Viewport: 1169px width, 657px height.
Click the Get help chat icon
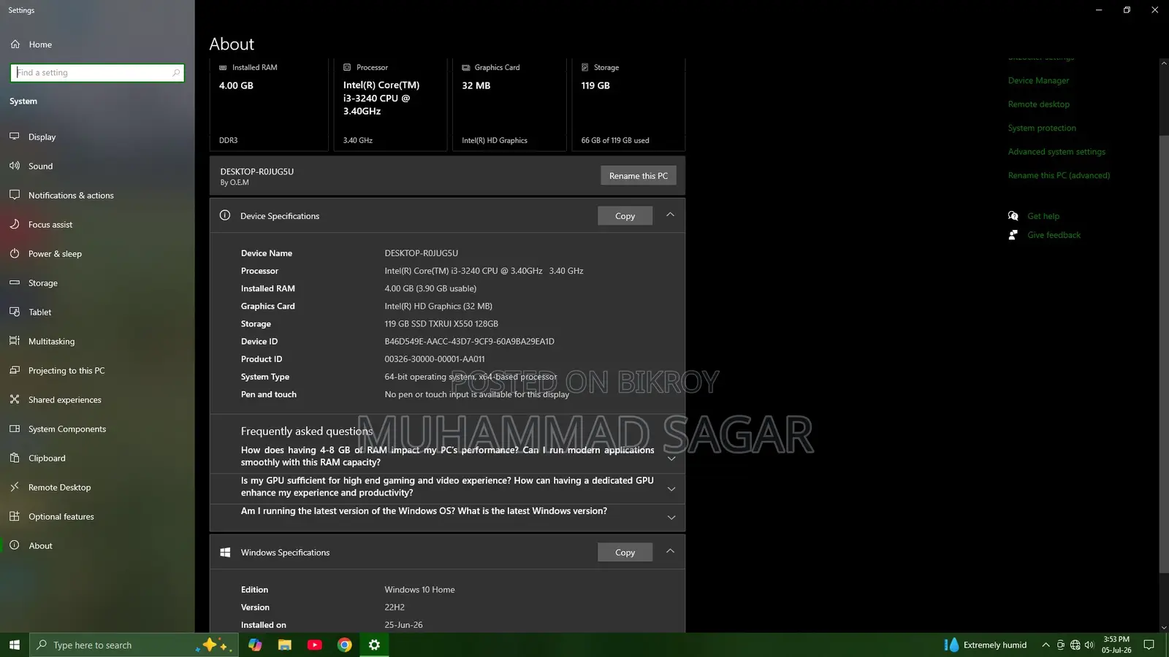click(1013, 215)
